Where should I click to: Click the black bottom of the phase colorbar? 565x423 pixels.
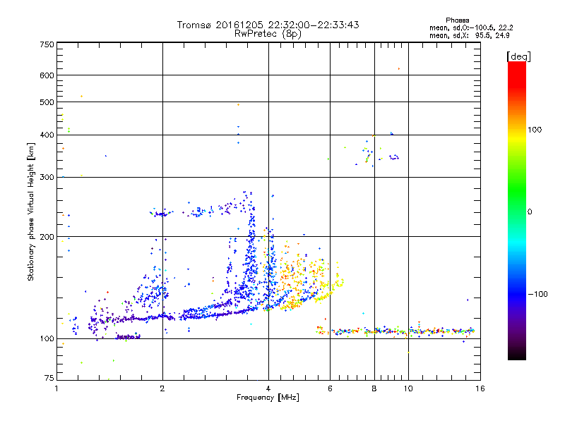click(x=517, y=355)
